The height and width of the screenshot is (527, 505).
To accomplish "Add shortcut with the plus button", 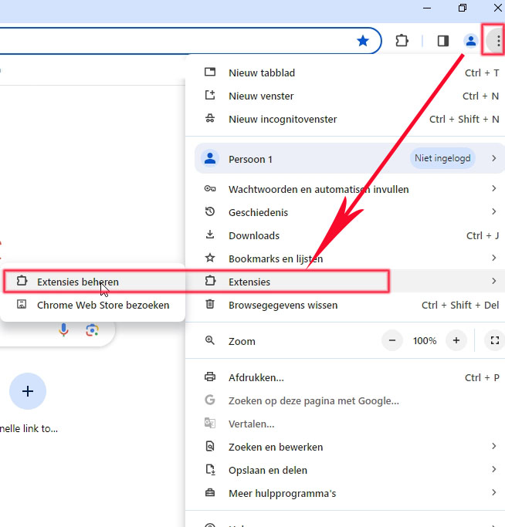I will point(28,391).
